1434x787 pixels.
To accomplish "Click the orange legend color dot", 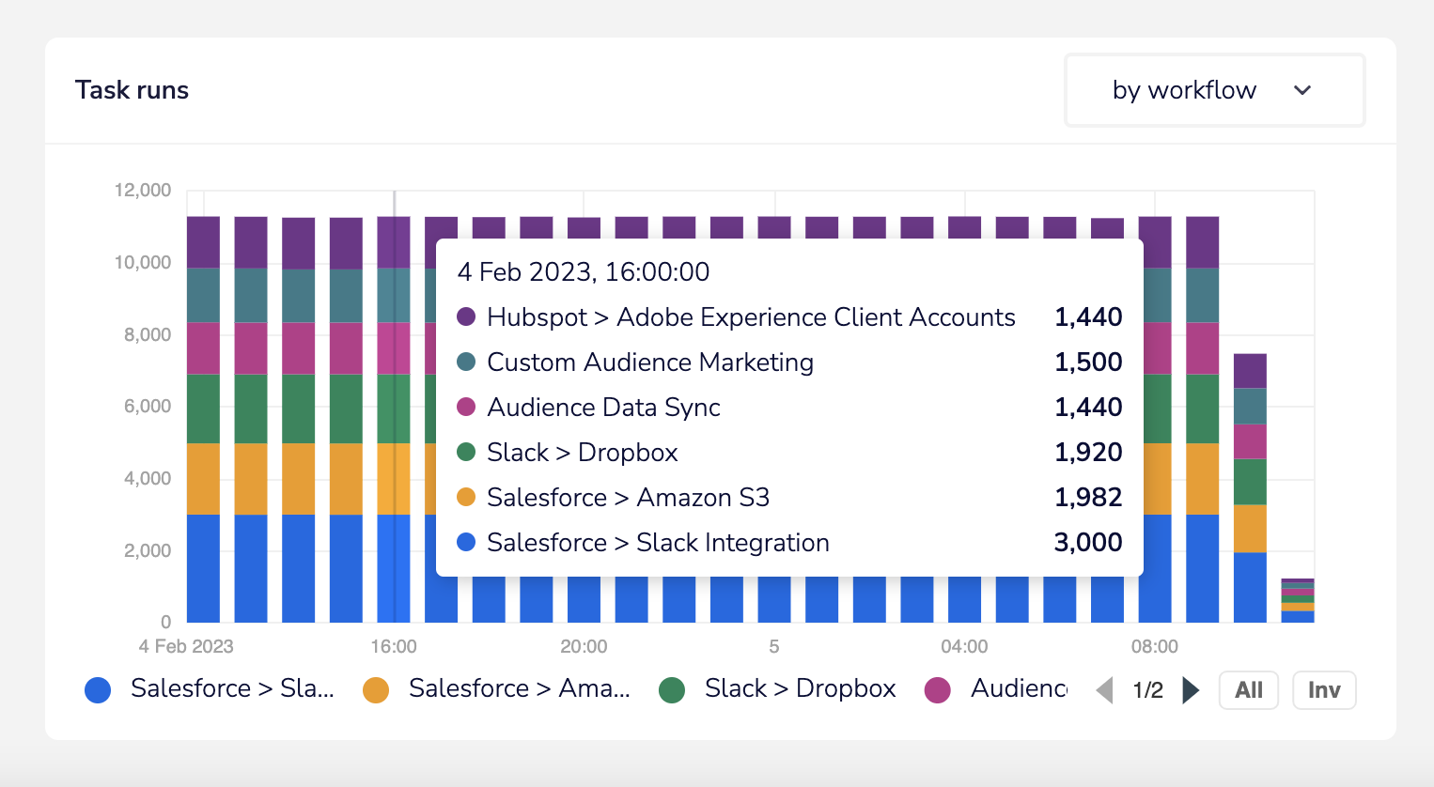I will click(376, 690).
